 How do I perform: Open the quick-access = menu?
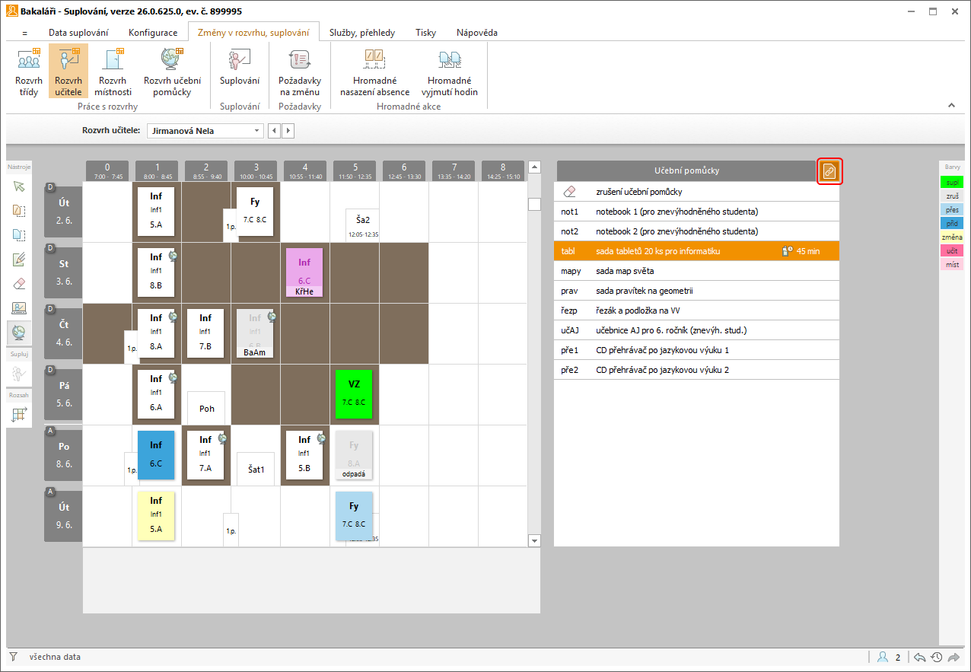pos(24,33)
